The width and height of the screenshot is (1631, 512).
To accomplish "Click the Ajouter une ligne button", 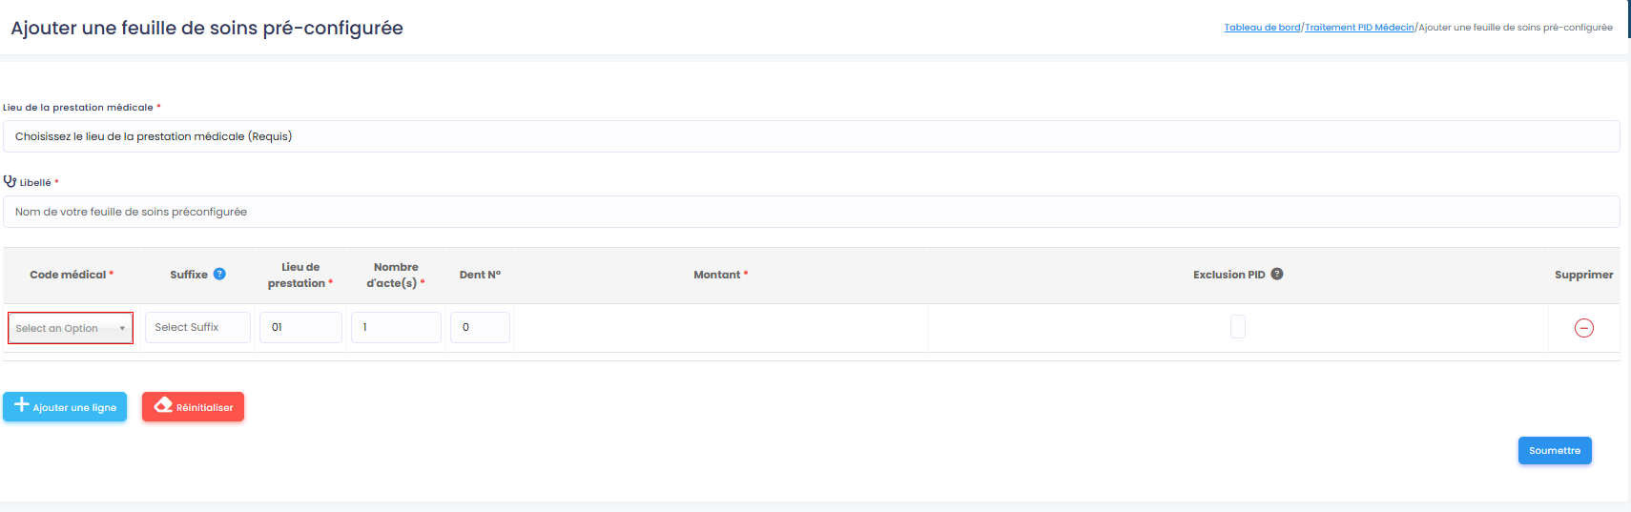I will tap(65, 406).
